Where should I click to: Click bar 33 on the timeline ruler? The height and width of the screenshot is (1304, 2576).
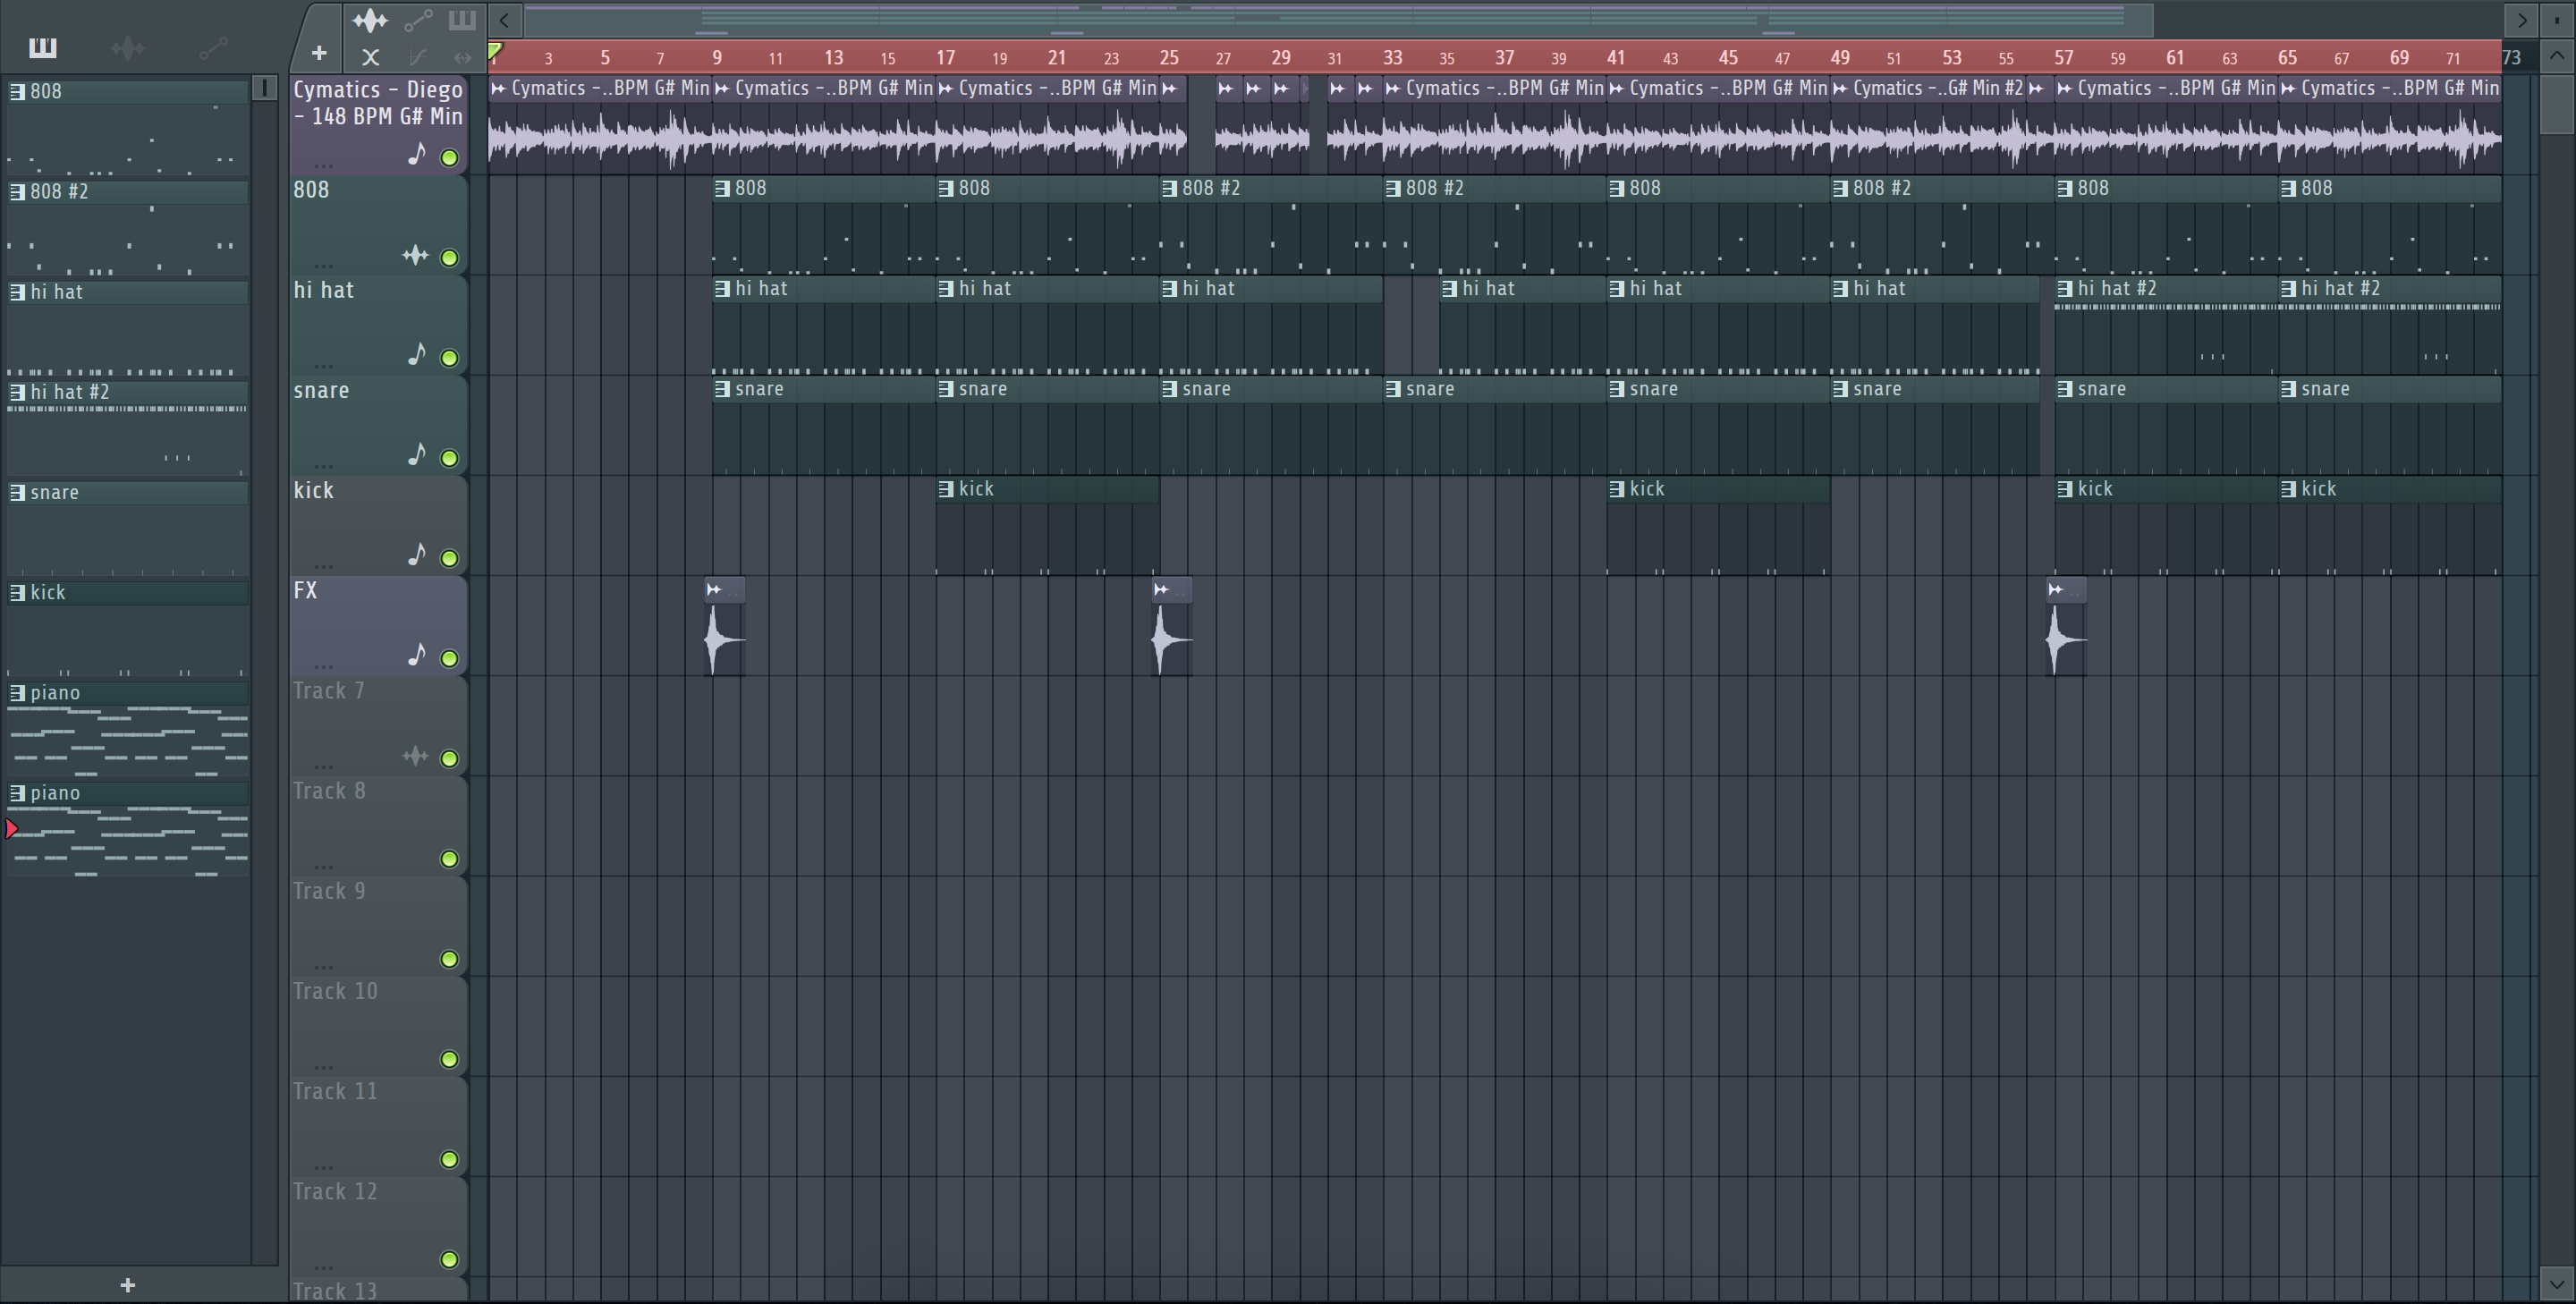pos(1392,58)
